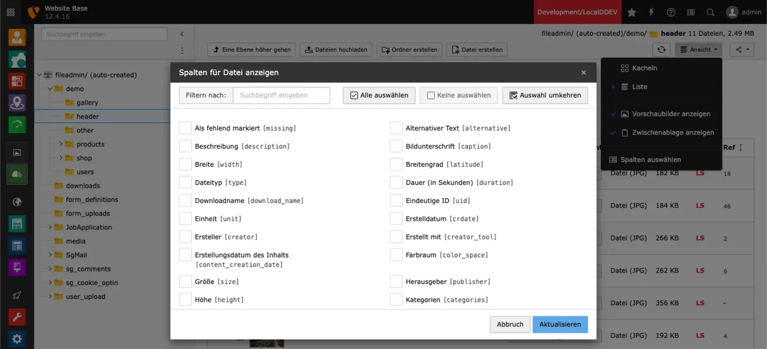
Task: Click the bookmarks star icon in top bar
Action: tap(631, 12)
